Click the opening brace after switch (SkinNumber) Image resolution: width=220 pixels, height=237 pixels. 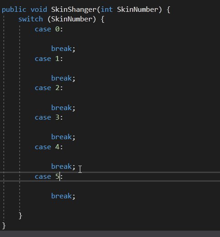(x=103, y=20)
